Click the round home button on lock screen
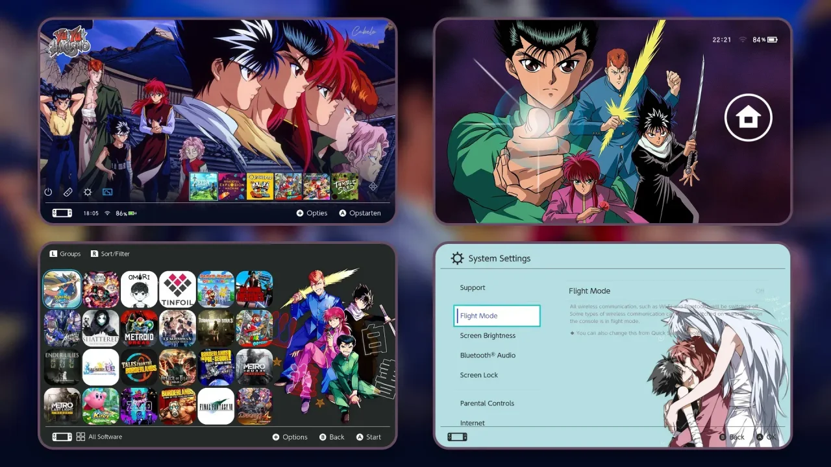 click(x=748, y=118)
